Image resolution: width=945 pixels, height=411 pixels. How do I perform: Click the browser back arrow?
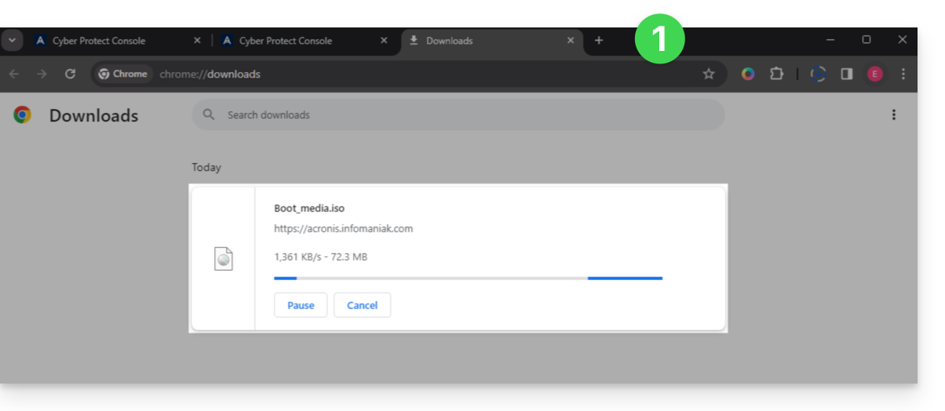click(x=14, y=74)
